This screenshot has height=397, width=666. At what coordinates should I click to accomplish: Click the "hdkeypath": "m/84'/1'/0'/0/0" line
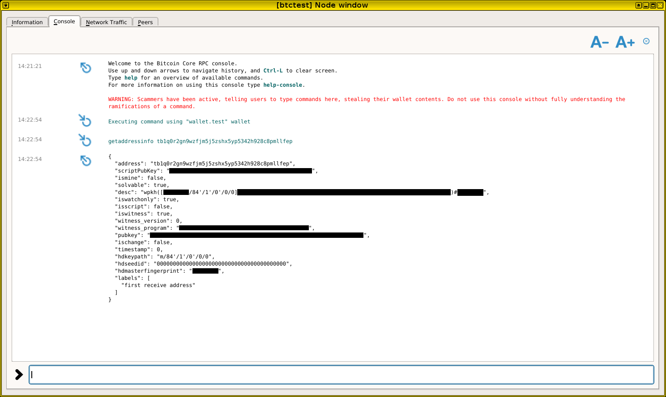pos(165,257)
